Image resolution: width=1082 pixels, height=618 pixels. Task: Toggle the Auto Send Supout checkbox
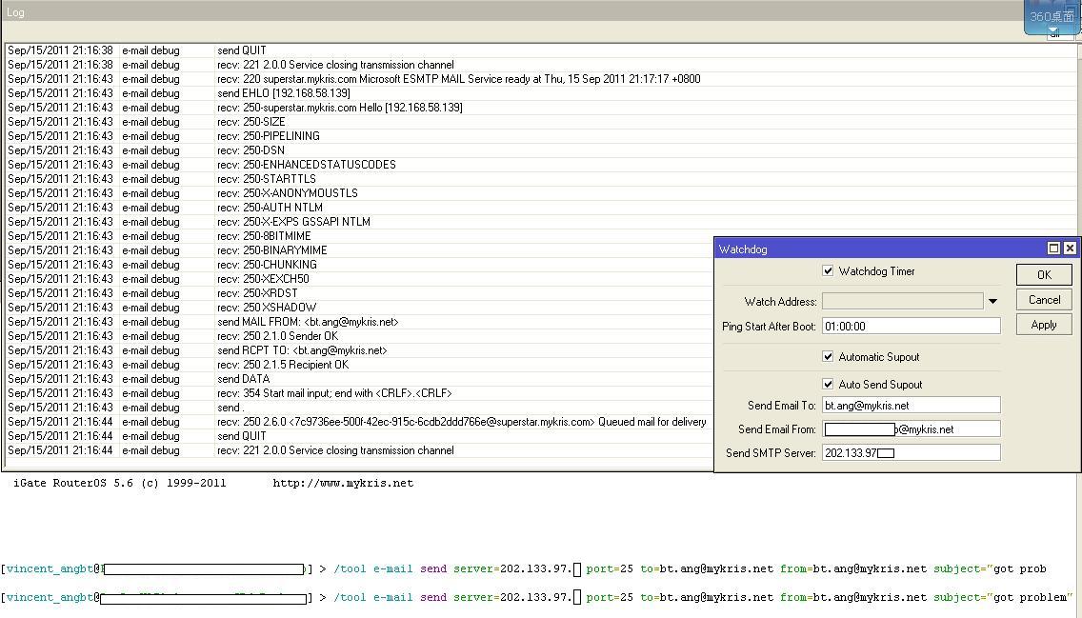(x=828, y=384)
